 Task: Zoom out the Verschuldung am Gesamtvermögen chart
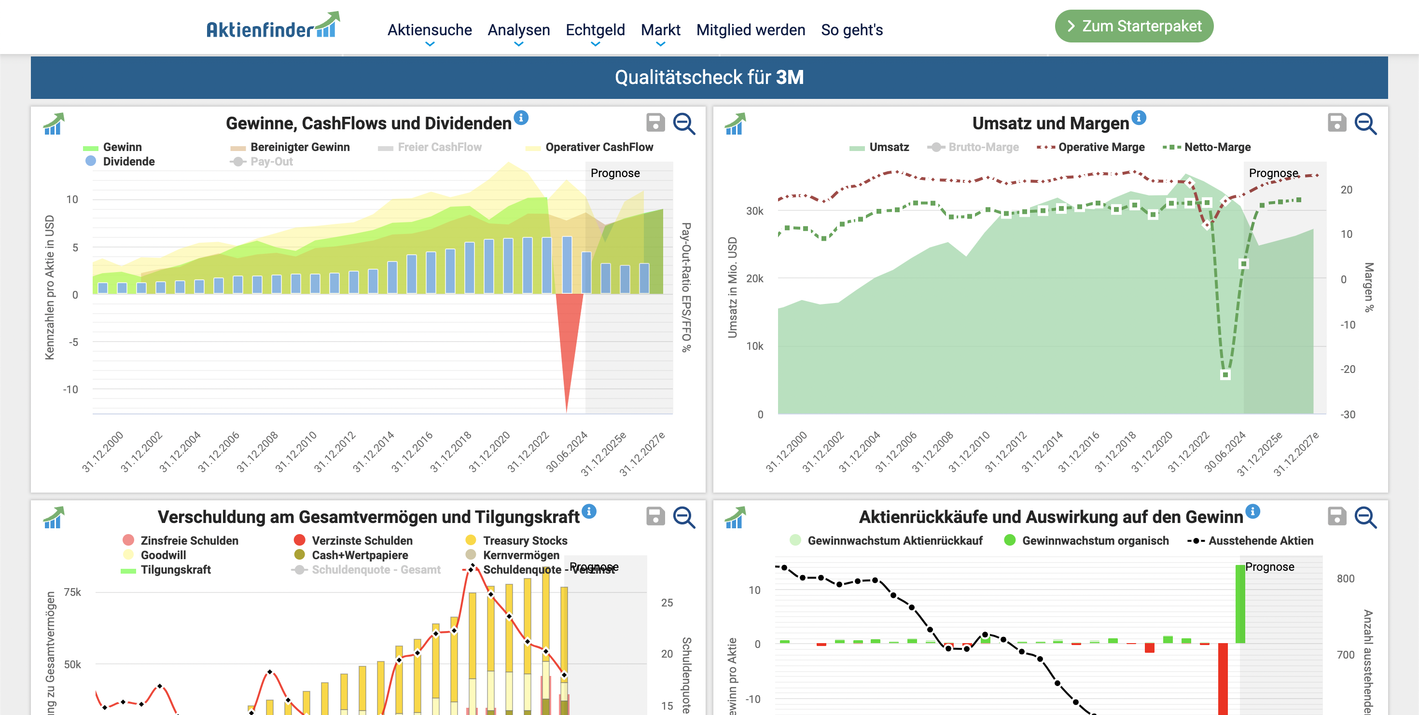pos(683,517)
